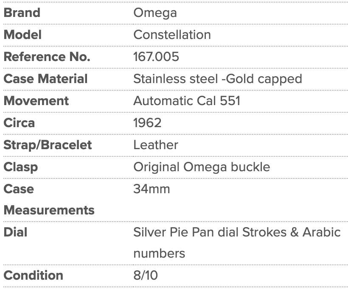
Task: Click the Dial label
Action: coord(16,232)
